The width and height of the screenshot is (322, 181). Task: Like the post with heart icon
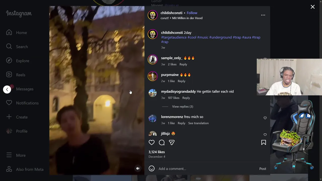click(x=151, y=143)
